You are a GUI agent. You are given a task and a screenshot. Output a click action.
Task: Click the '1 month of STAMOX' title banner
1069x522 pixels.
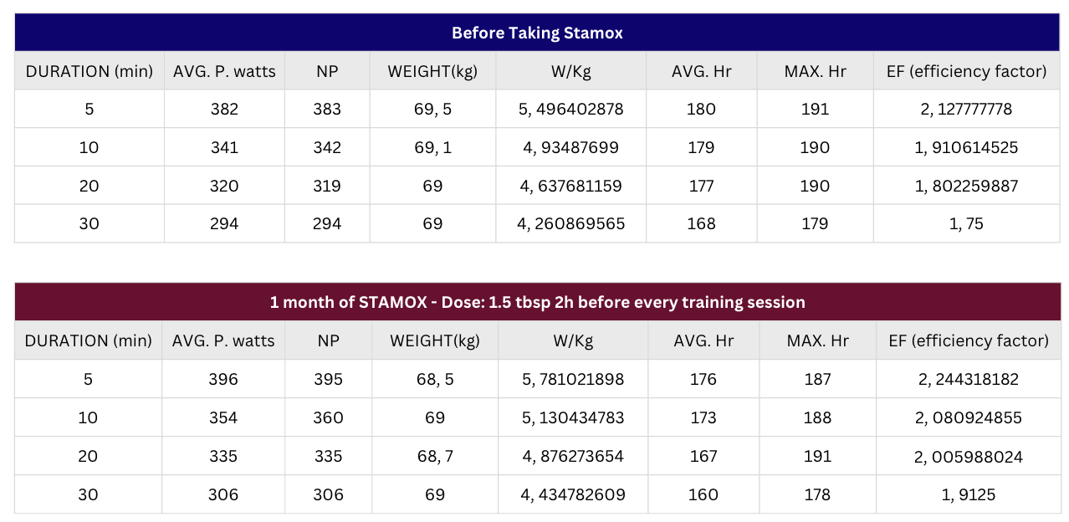(x=537, y=302)
